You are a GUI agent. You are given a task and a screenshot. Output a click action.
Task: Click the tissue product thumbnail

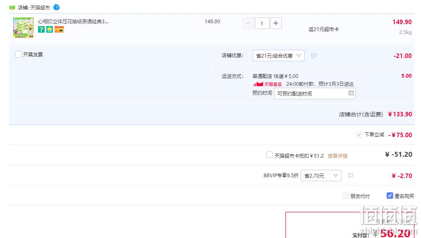point(23,28)
